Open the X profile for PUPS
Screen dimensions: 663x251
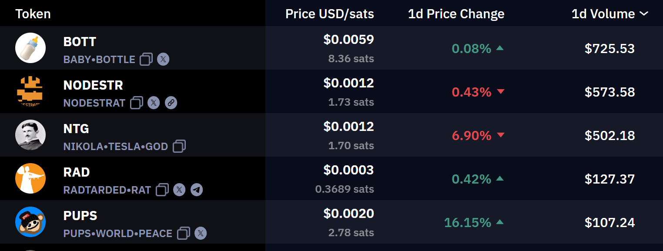[201, 233]
